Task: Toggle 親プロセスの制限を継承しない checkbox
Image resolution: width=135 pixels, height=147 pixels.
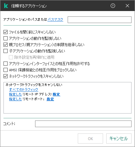Action: [6, 45]
